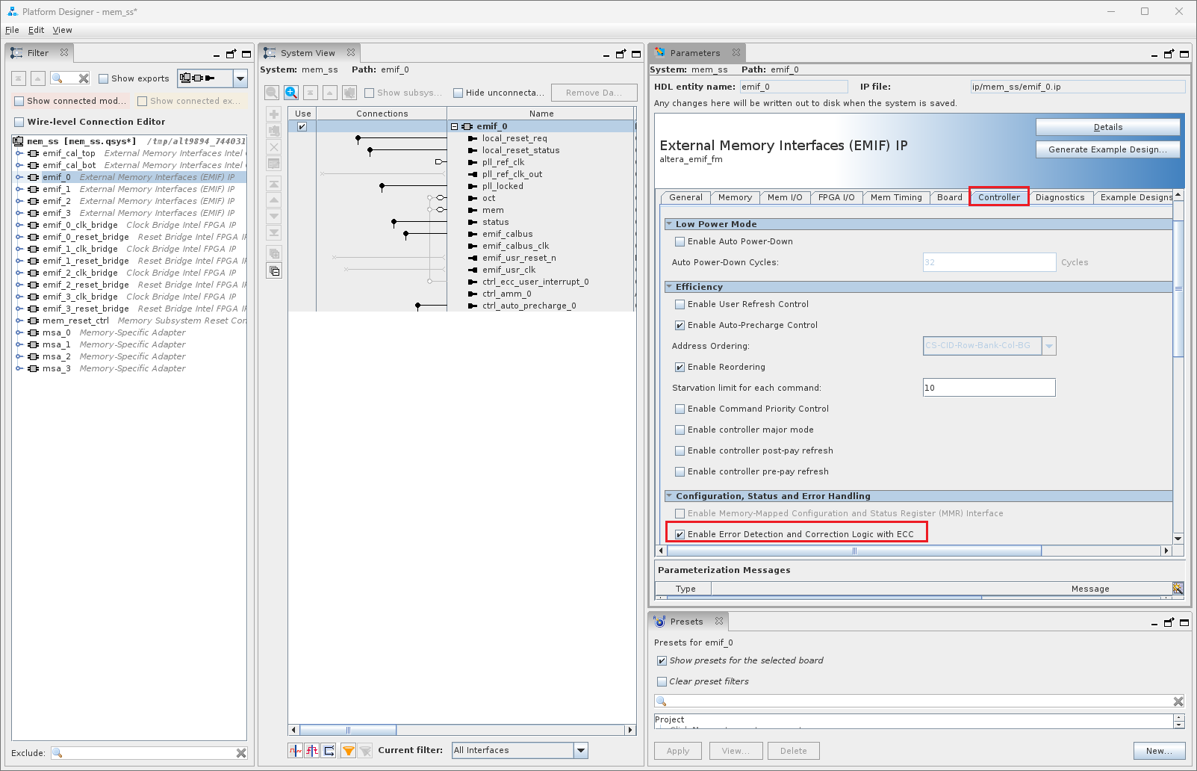Click the orange filter funnel icon
The image size is (1197, 771).
[348, 751]
